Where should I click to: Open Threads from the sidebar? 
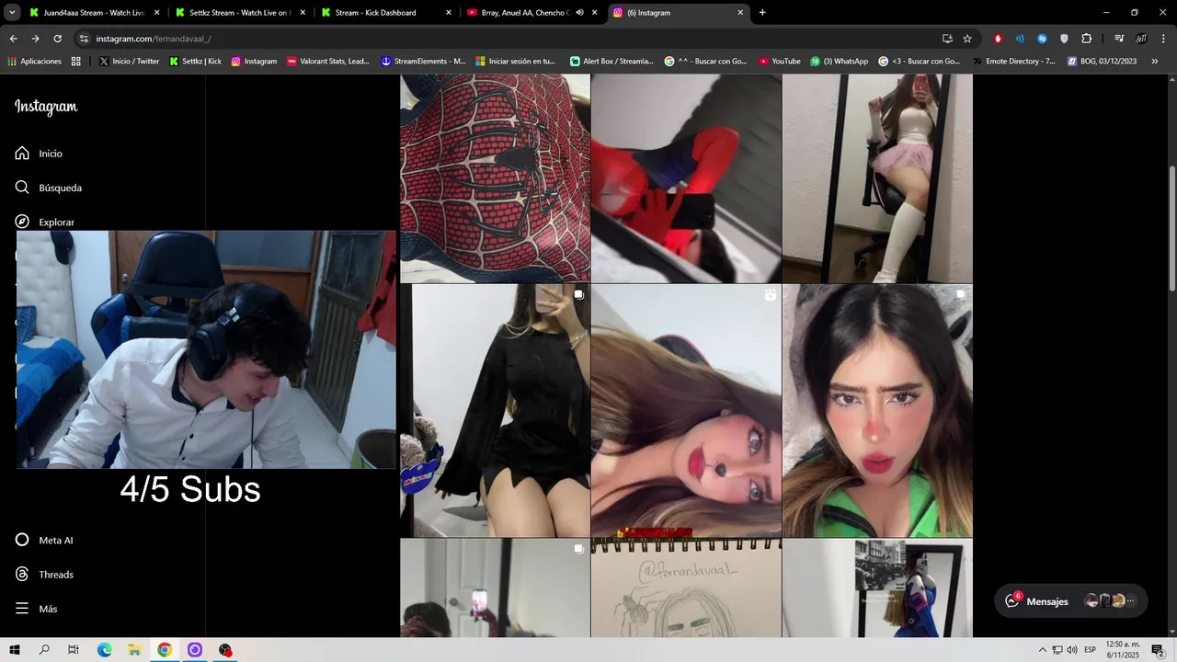tap(44, 574)
